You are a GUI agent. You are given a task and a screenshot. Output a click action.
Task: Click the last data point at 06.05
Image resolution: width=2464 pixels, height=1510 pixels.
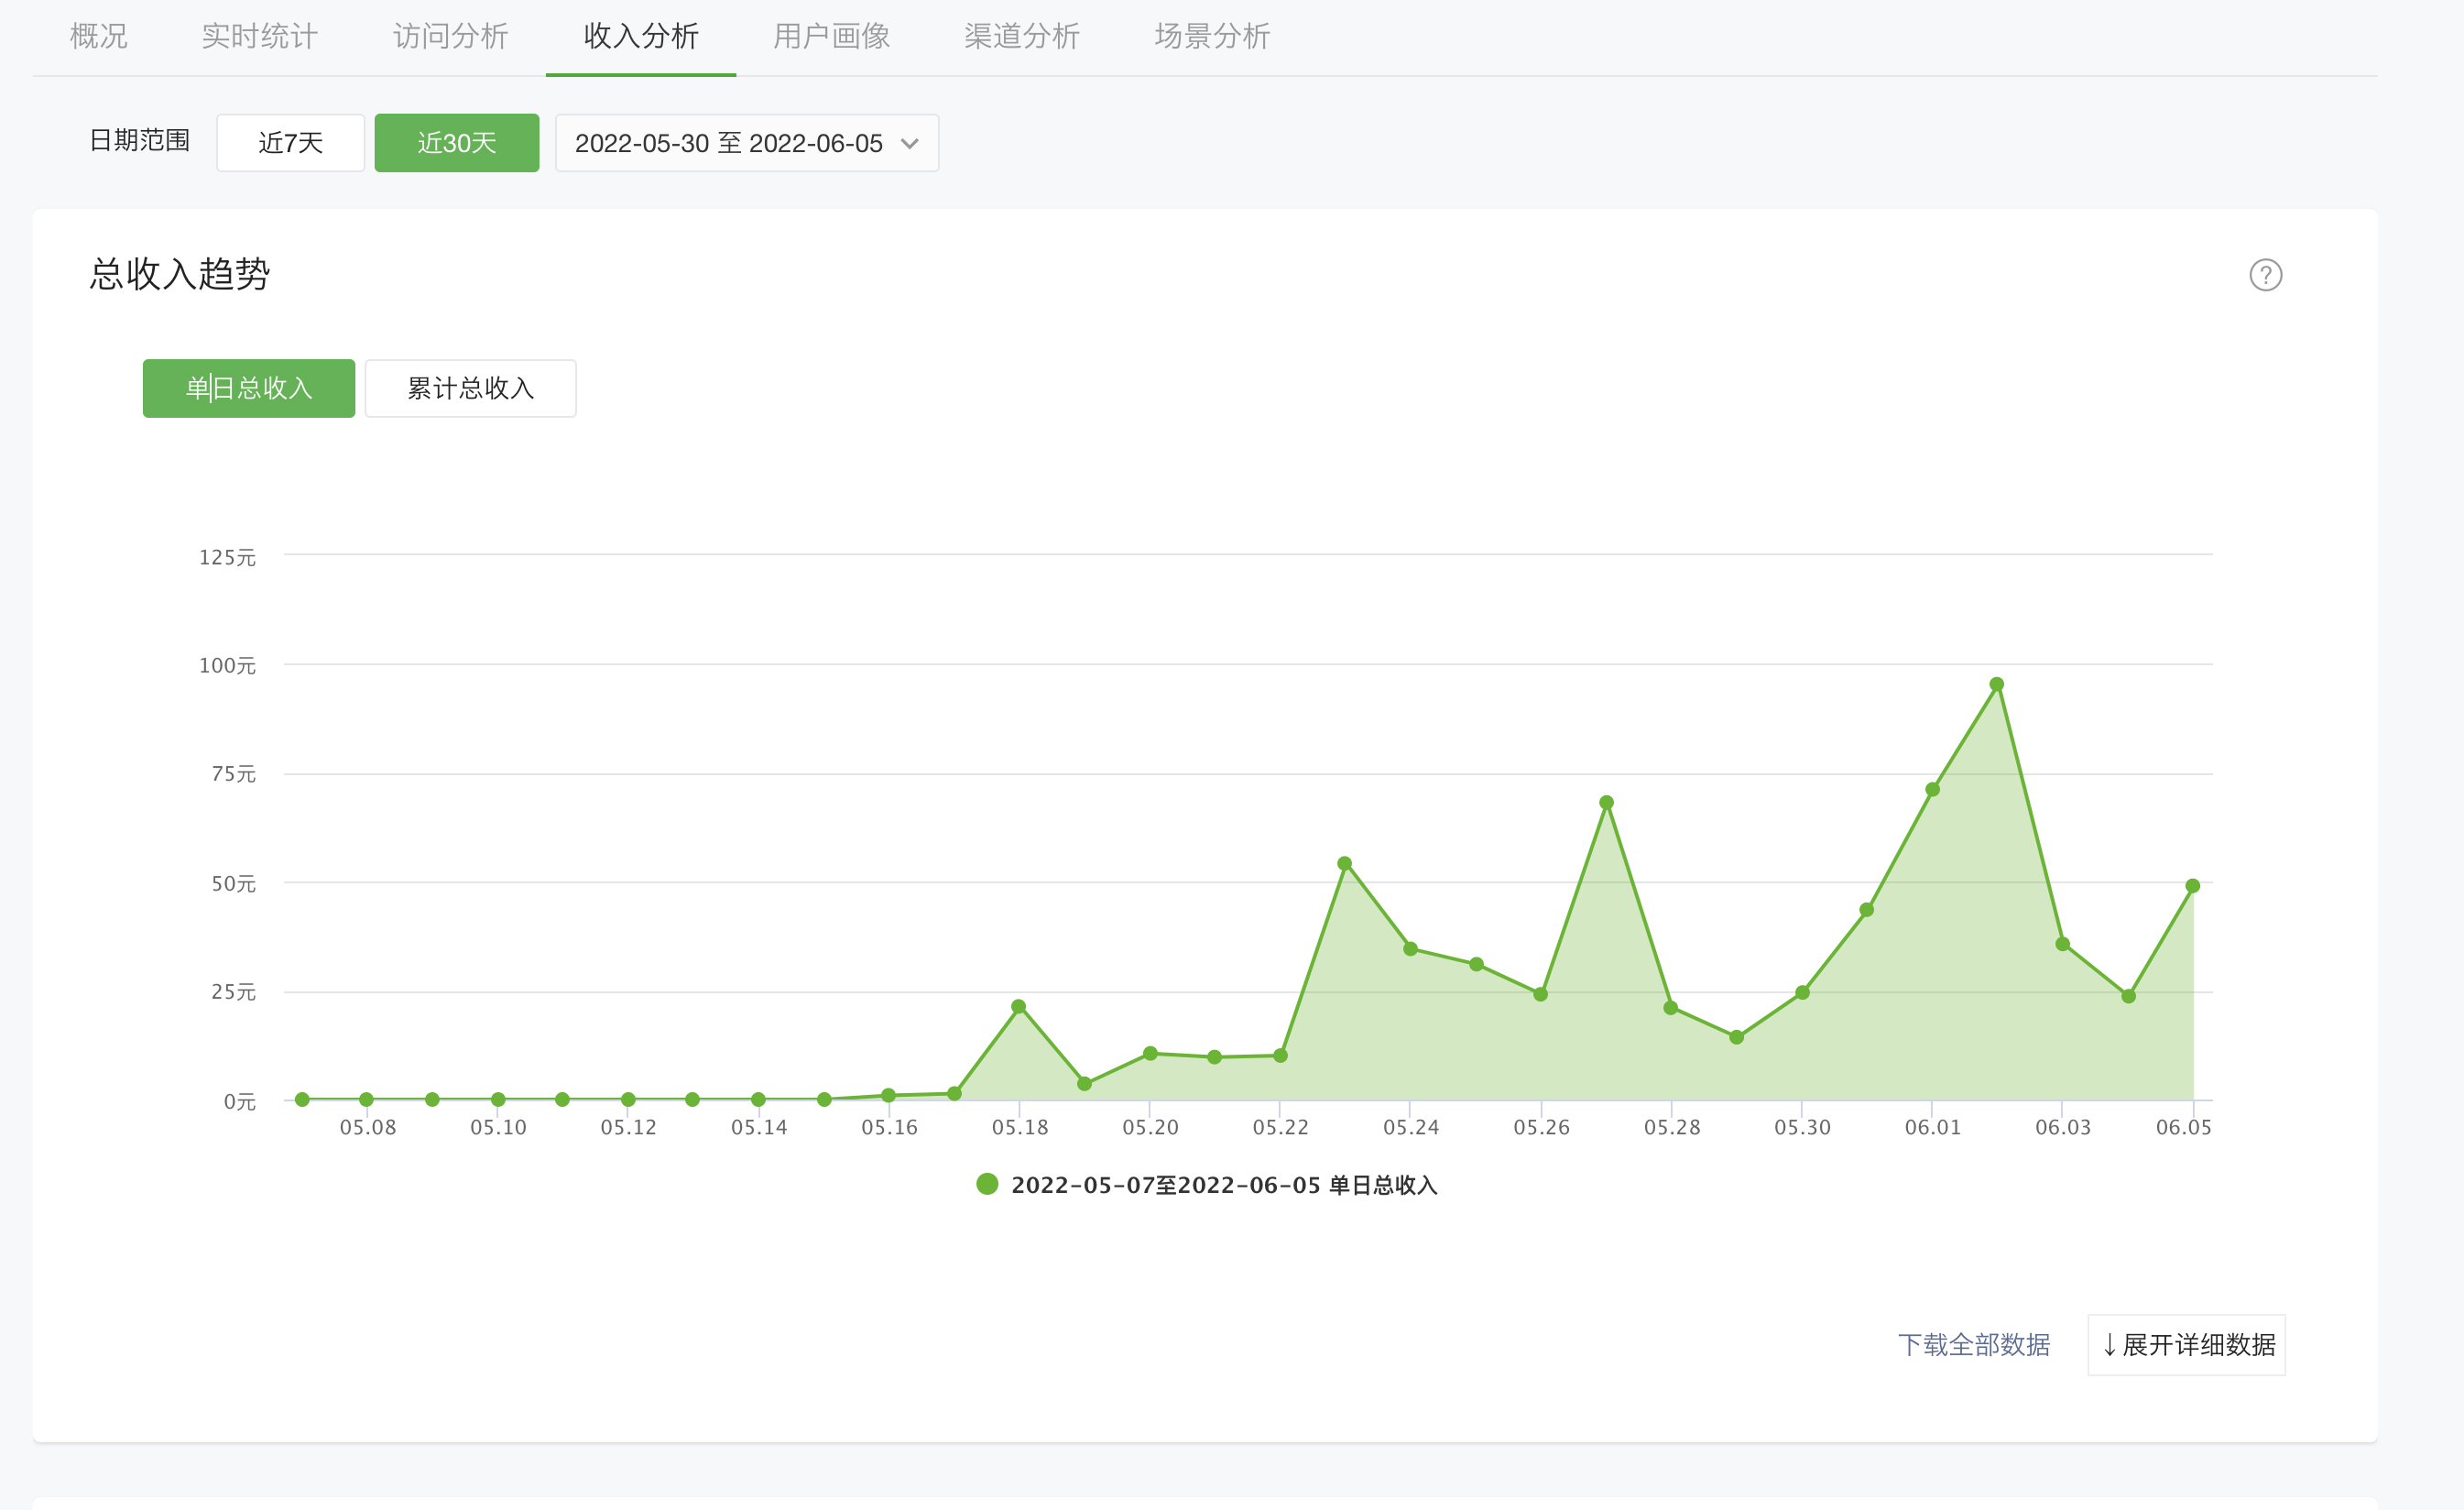(x=2192, y=886)
